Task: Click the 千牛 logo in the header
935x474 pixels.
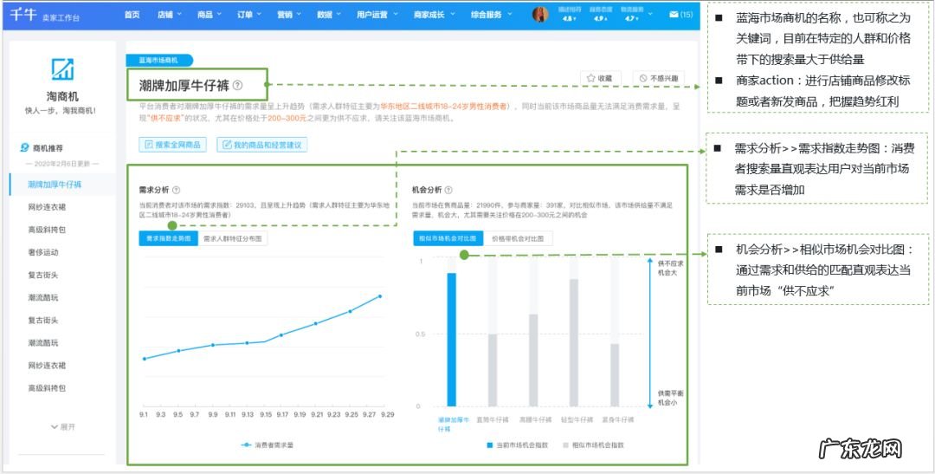Action: click(x=23, y=15)
